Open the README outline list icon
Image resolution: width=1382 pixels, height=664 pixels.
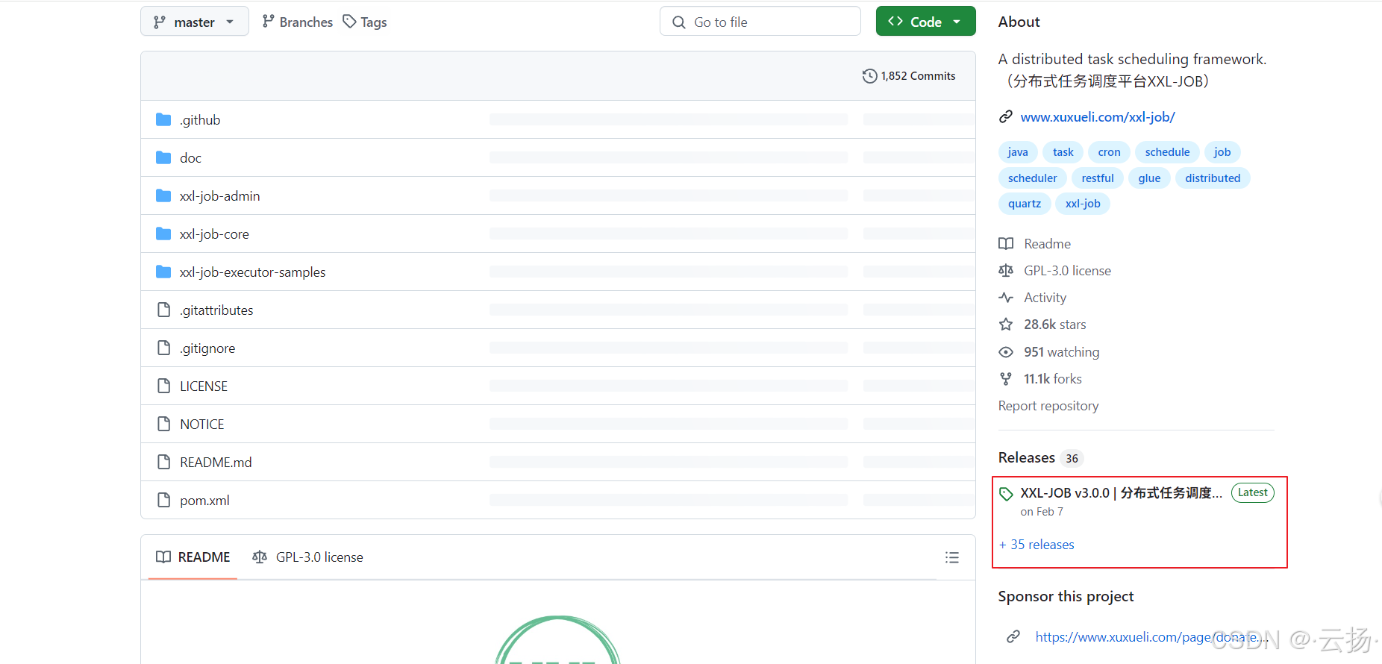(952, 557)
